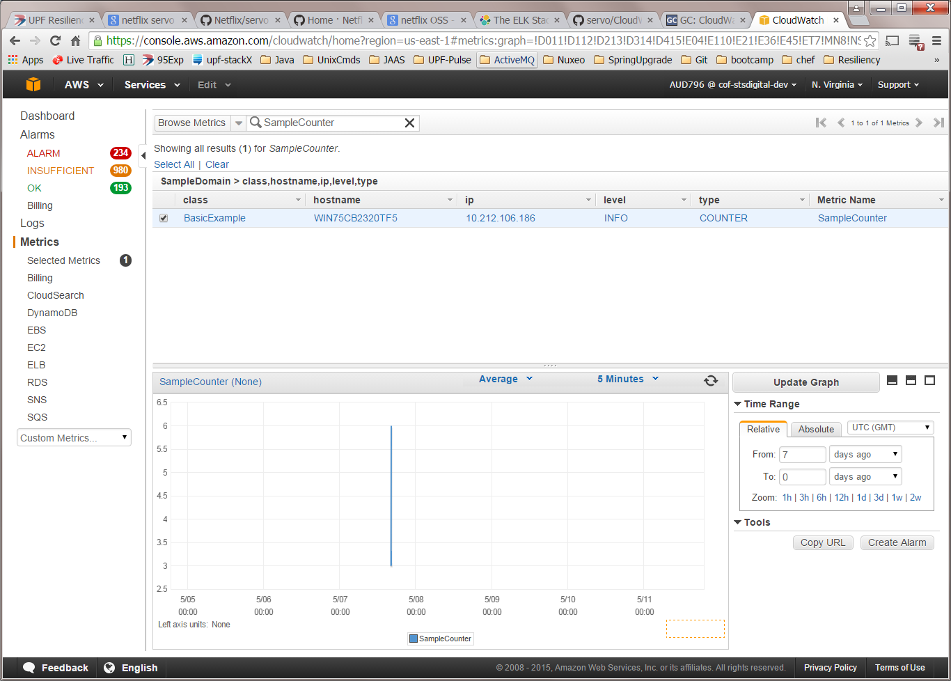951x681 pixels.
Task: Open the Resiliency bookmark folder
Action: [x=851, y=60]
